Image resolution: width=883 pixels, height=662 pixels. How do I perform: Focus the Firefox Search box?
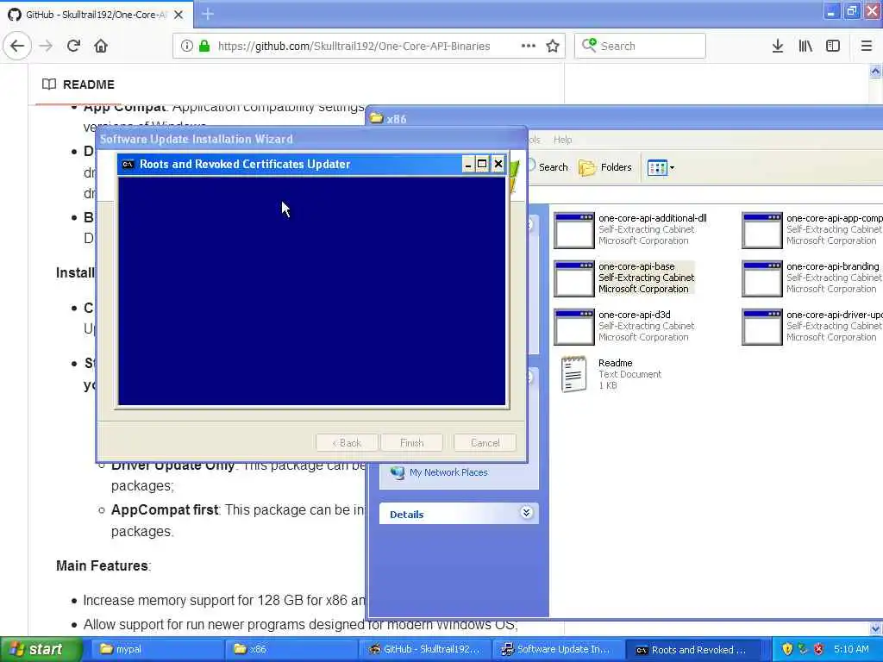coord(641,46)
